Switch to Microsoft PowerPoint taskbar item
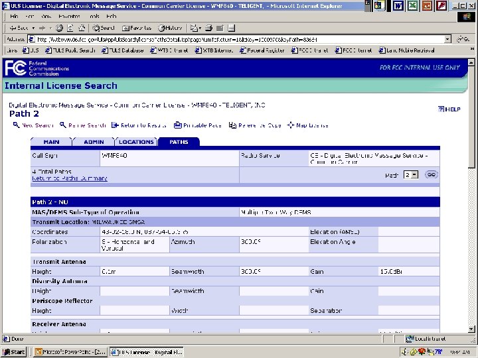The image size is (478, 358). pos(71,352)
